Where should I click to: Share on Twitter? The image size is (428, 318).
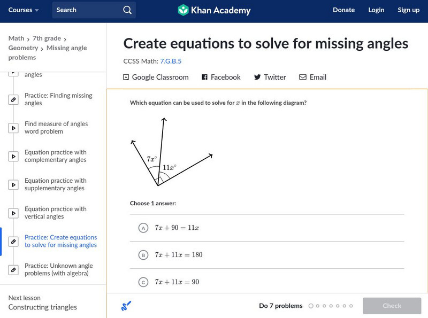coord(270,77)
